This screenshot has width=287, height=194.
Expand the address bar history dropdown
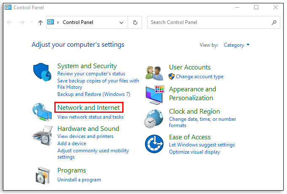click(121, 23)
